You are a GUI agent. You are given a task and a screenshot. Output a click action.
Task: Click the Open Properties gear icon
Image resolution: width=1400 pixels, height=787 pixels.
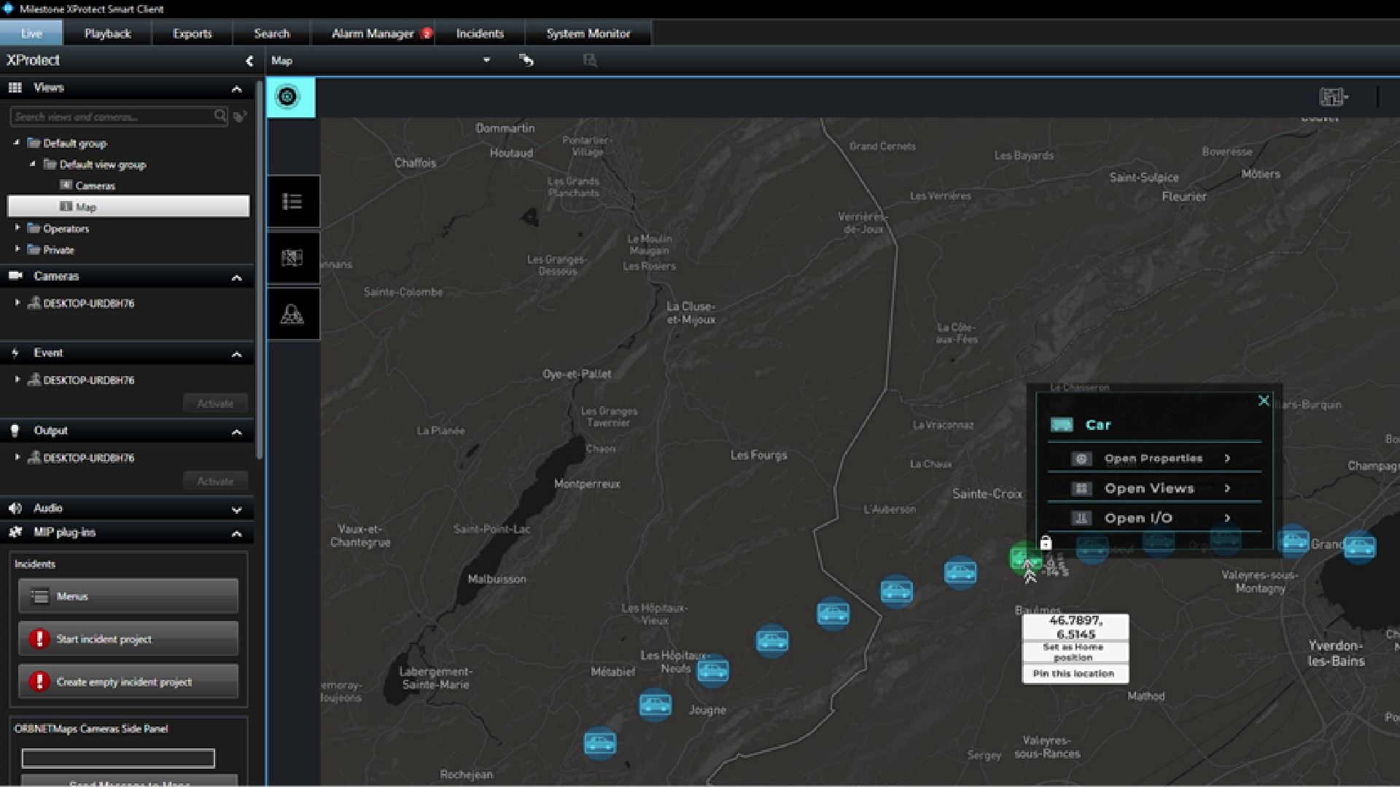pos(1081,458)
